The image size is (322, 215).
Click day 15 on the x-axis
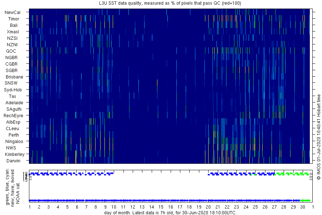click(x=161, y=207)
